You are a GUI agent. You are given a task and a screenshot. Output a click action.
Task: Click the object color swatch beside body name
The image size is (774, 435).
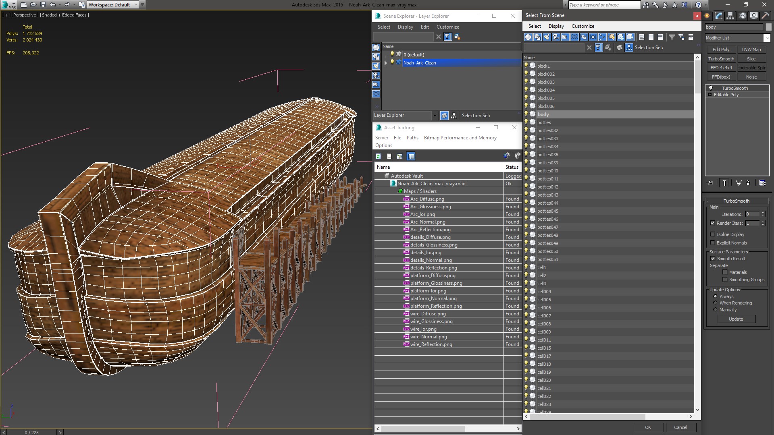[768, 27]
